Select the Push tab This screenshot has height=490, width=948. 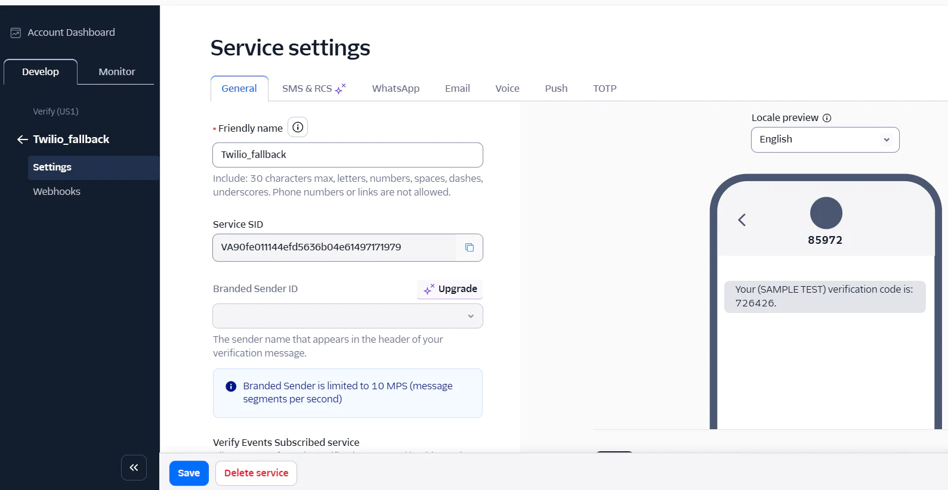click(x=556, y=88)
